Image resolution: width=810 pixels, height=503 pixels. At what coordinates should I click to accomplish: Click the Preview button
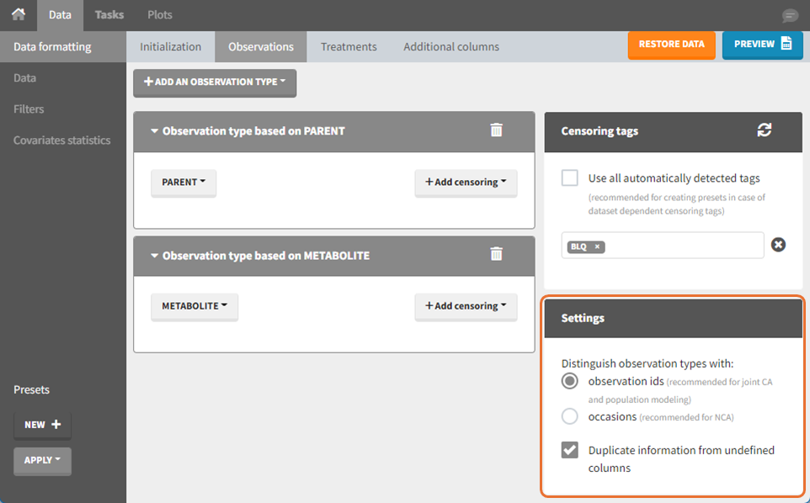click(762, 45)
